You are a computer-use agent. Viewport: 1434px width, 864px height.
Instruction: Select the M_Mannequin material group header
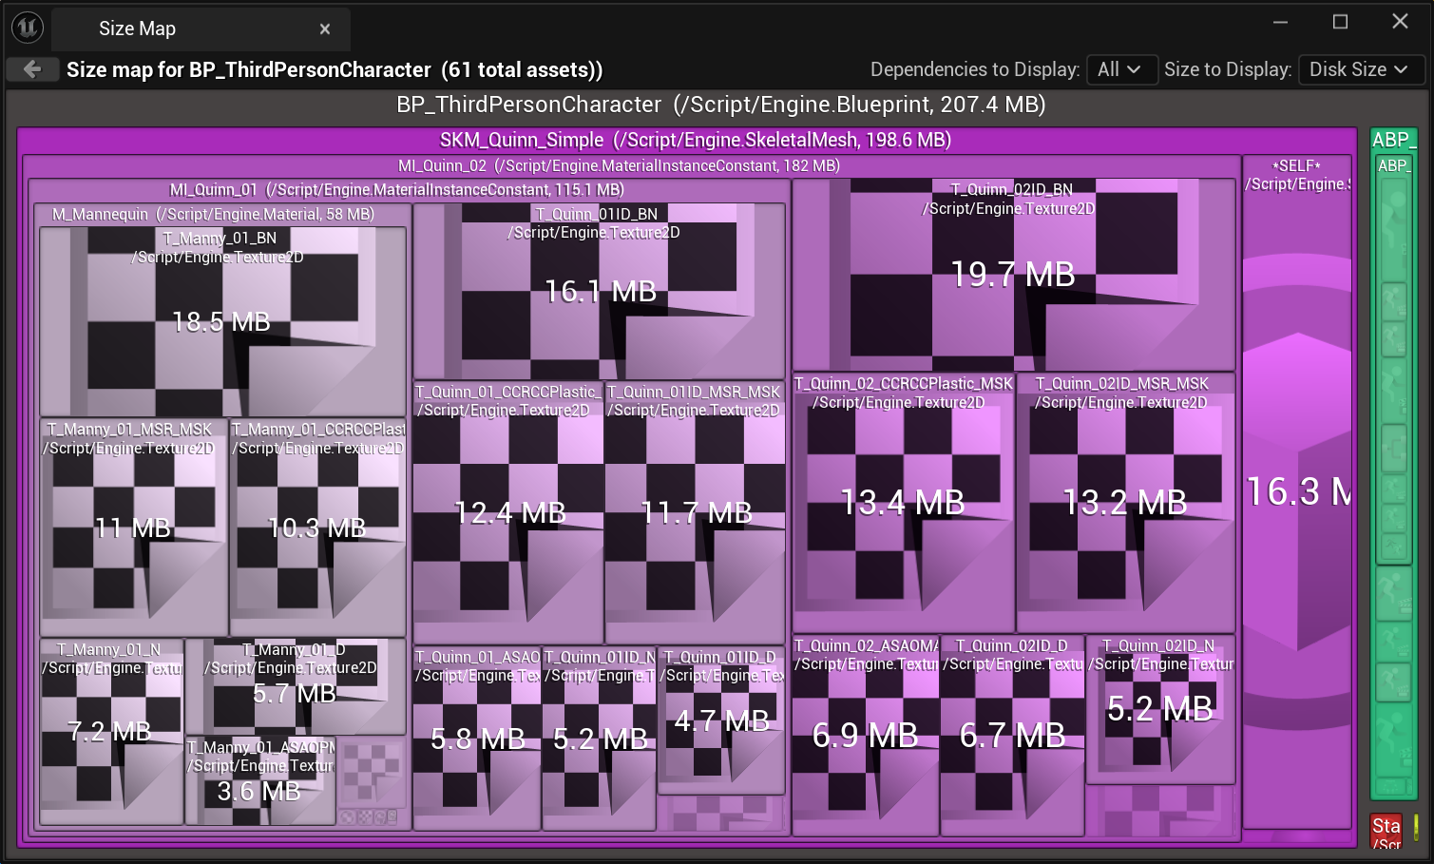click(213, 214)
